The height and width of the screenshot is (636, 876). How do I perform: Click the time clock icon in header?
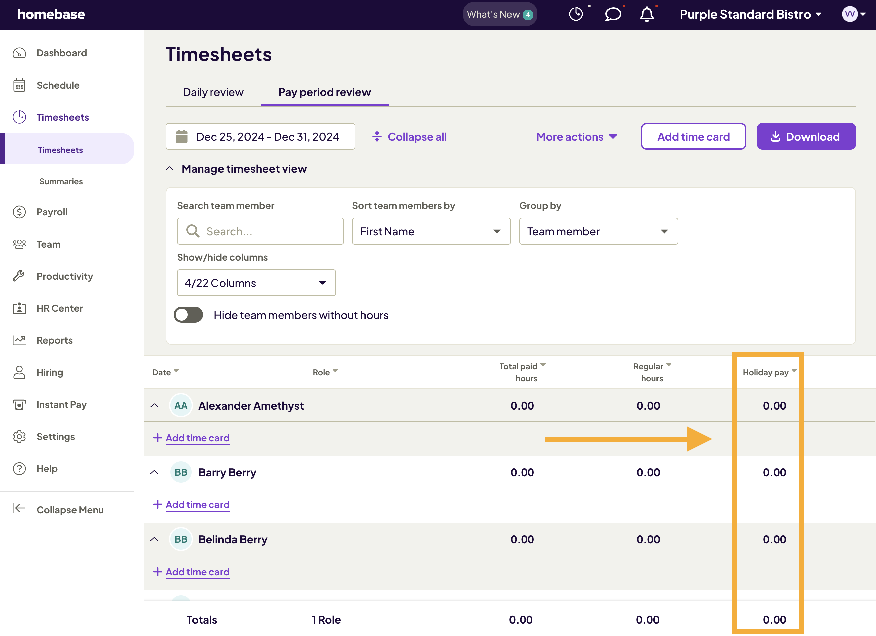click(x=576, y=15)
